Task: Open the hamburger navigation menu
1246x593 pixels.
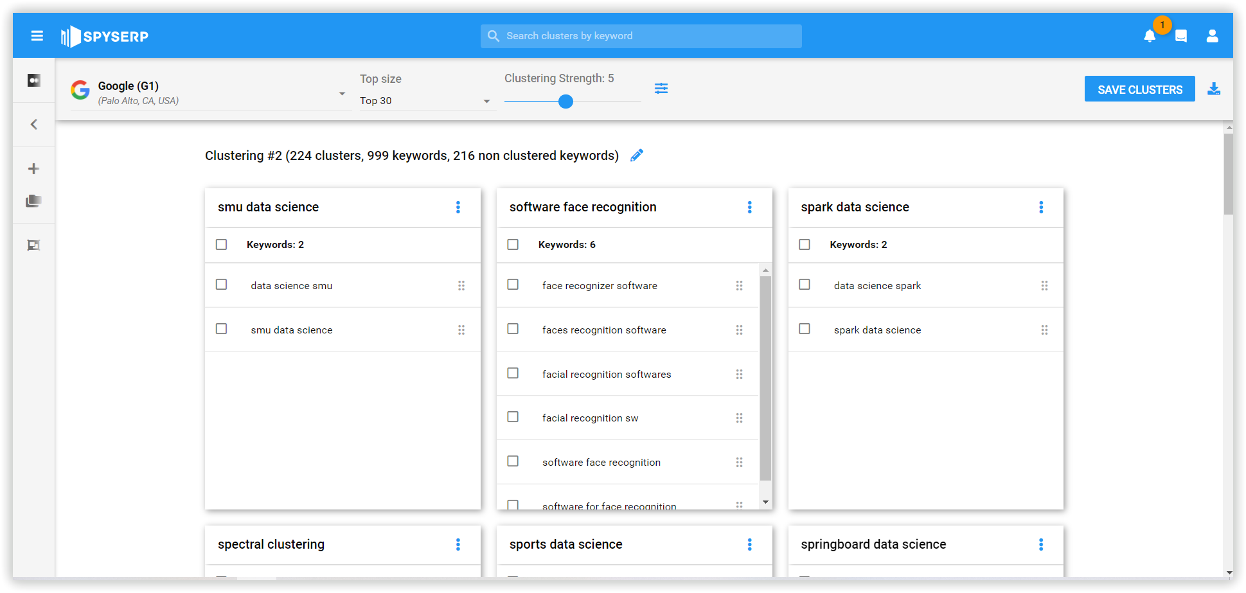Action: (37, 36)
